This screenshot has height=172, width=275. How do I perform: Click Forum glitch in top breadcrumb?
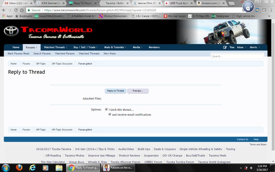click(x=85, y=64)
